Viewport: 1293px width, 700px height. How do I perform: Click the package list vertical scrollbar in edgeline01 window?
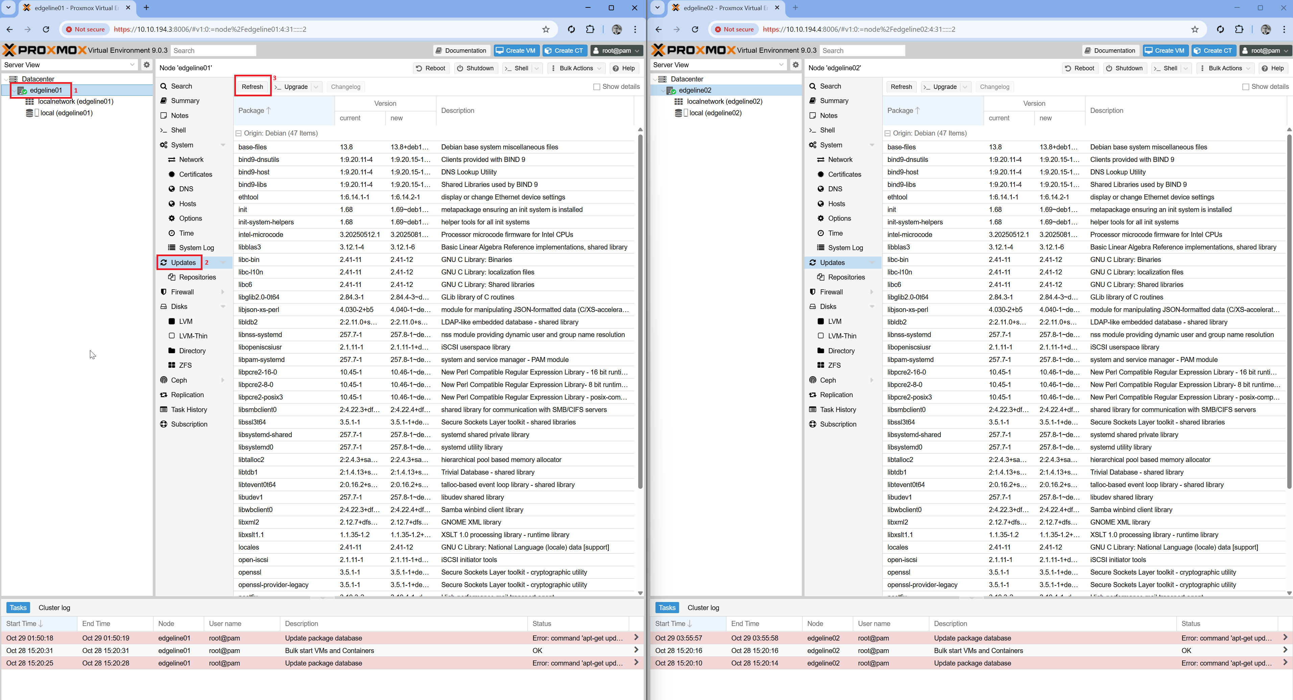640,311
